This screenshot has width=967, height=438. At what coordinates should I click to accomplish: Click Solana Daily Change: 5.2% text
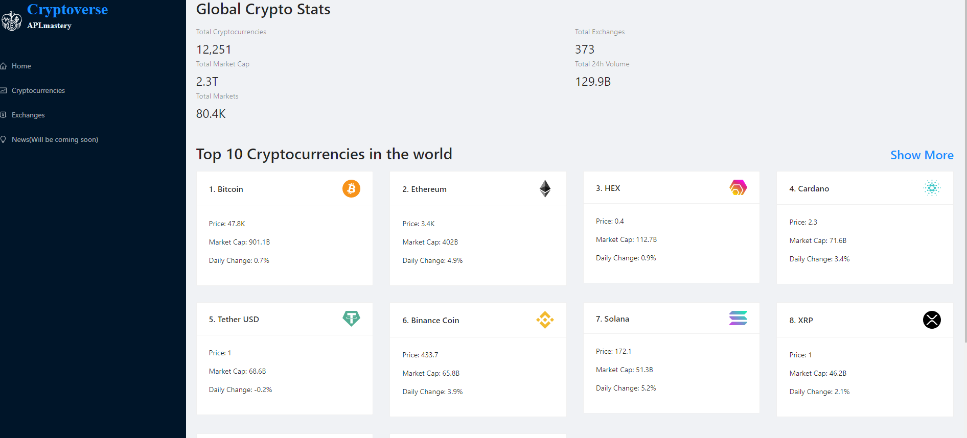click(x=626, y=388)
